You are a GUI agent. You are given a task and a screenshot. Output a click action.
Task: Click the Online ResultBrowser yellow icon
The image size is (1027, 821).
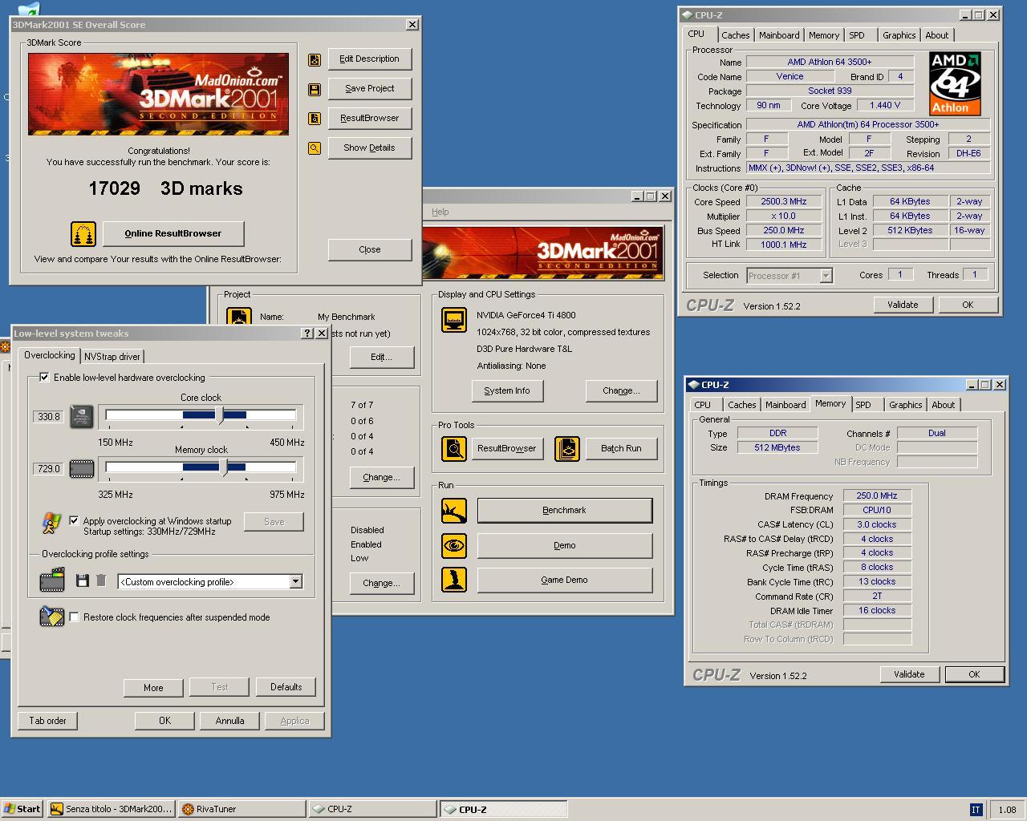tap(83, 233)
